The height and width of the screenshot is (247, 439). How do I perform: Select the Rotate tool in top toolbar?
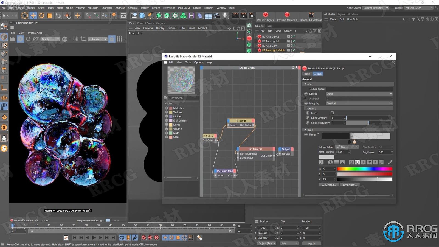pyautogui.click(x=41, y=16)
